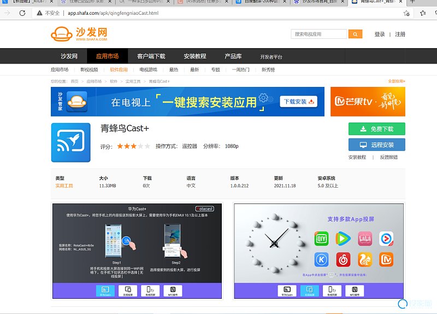Select 应用市场 main navigation tab
This screenshot has height=314, width=437.
tap(107, 56)
